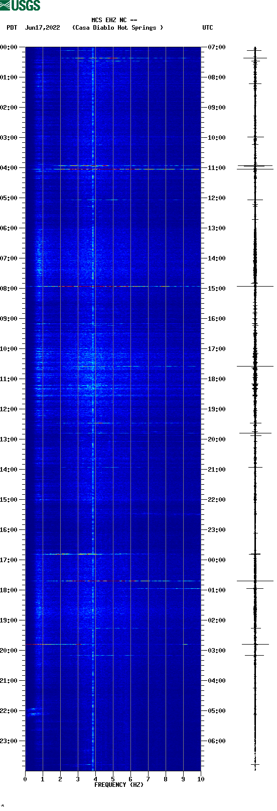Click PDT time label '09:00'
The height and width of the screenshot is (811, 277).
click(9, 319)
